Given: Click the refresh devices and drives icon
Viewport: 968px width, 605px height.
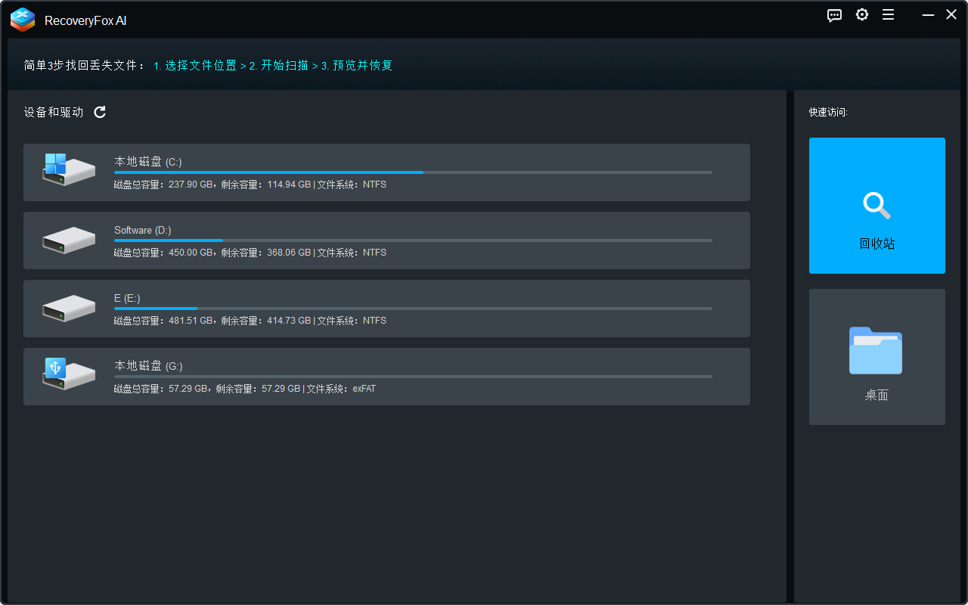Looking at the screenshot, I should pos(100,112).
